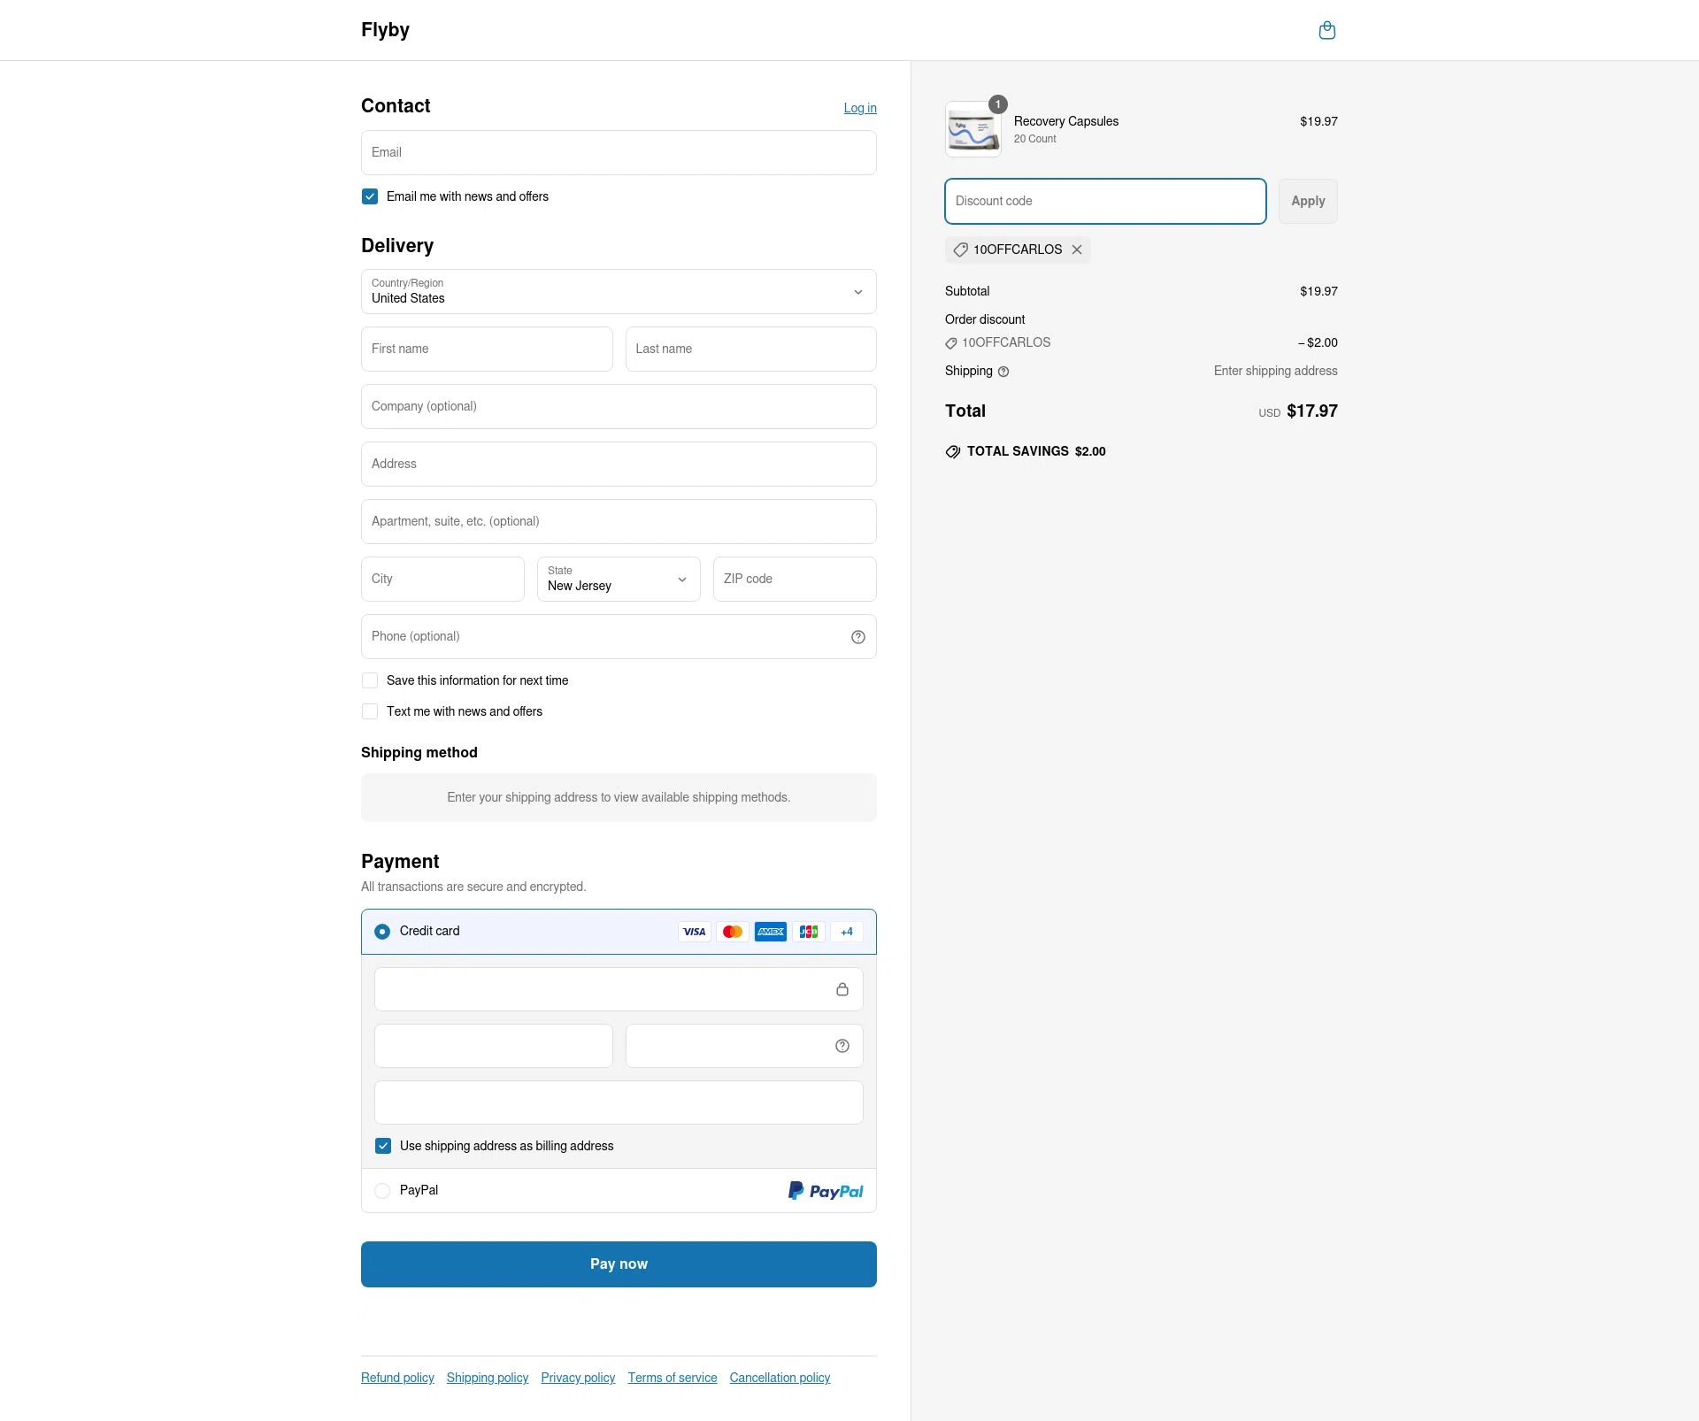The width and height of the screenshot is (1699, 1421).
Task: Click the security code help icon
Action: [x=842, y=1046]
